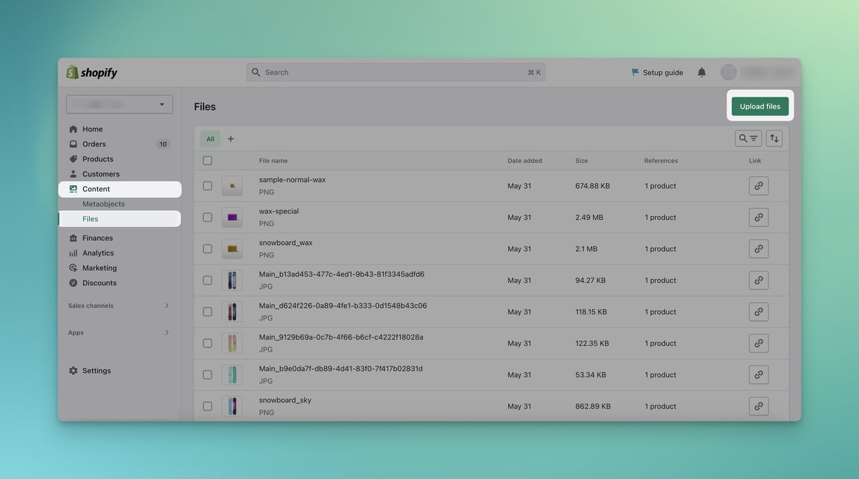
Task: Check the sample-normal-wax row checkbox
Action: click(207, 186)
